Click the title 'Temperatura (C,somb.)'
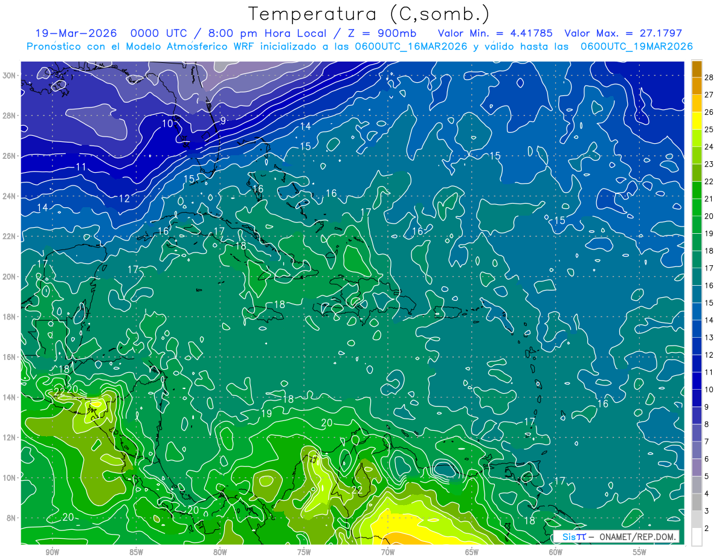The width and height of the screenshot is (725, 560). point(369,14)
